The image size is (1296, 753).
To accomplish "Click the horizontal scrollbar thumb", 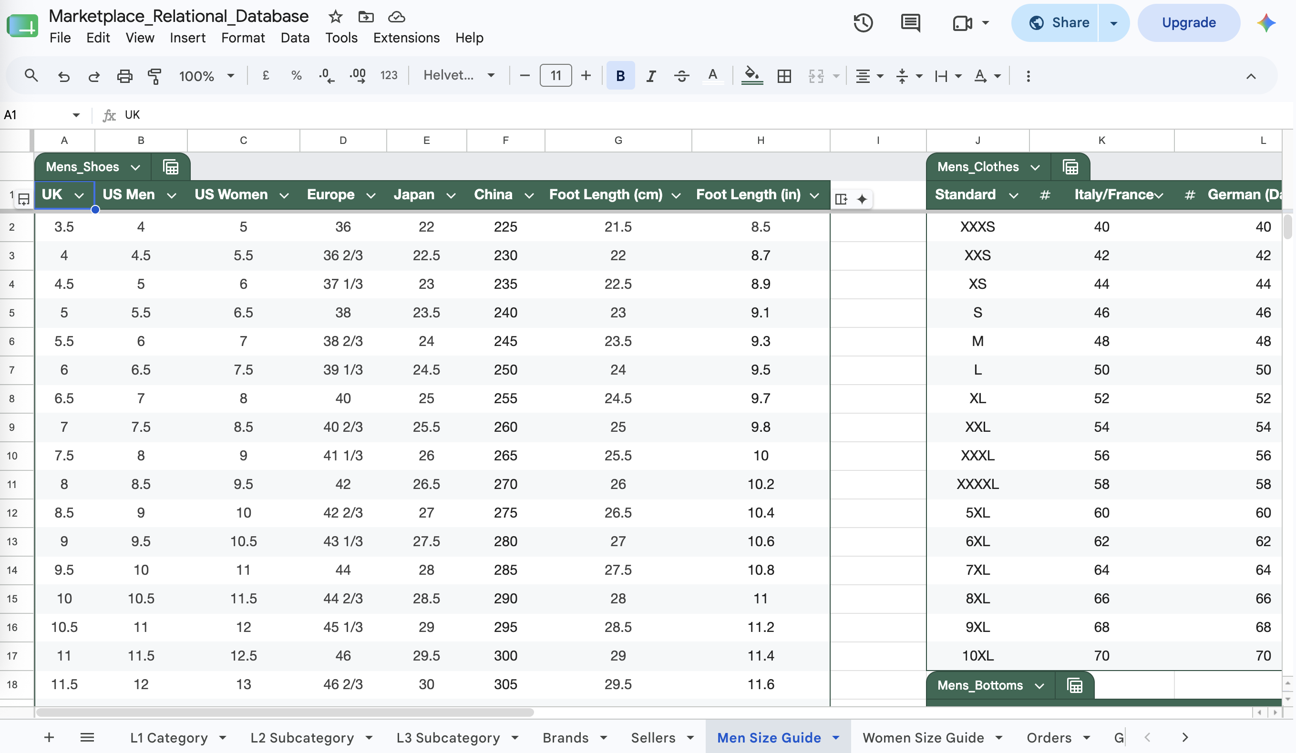I will click(286, 712).
